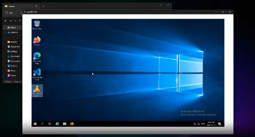Select the VLC media player desktop shortcut
Viewport: 255px width, 137px height.
[37, 89]
